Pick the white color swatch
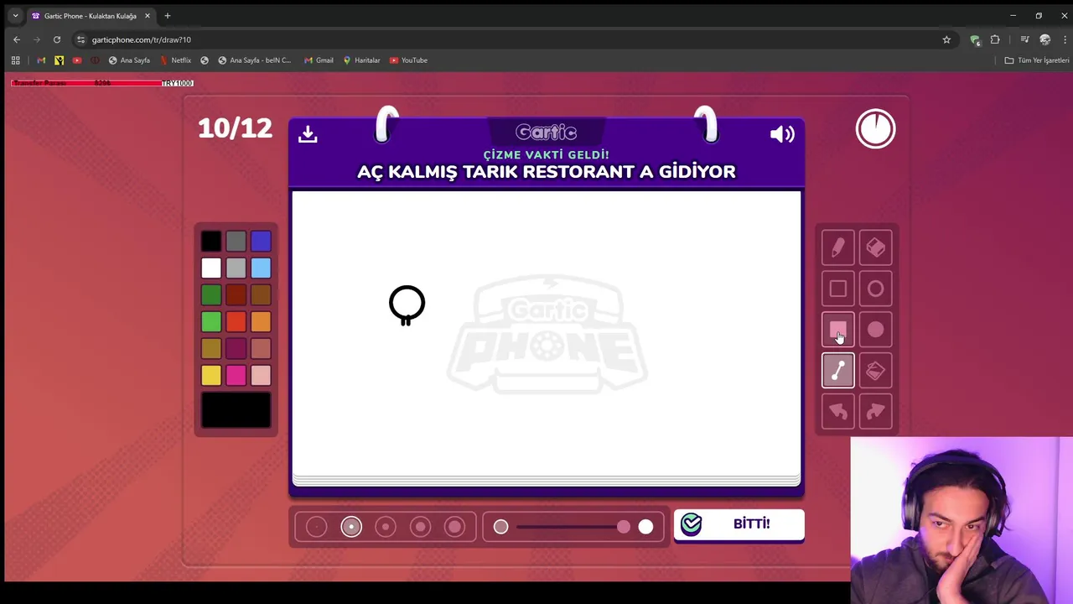Screen dimensions: 1073x604 [211, 268]
